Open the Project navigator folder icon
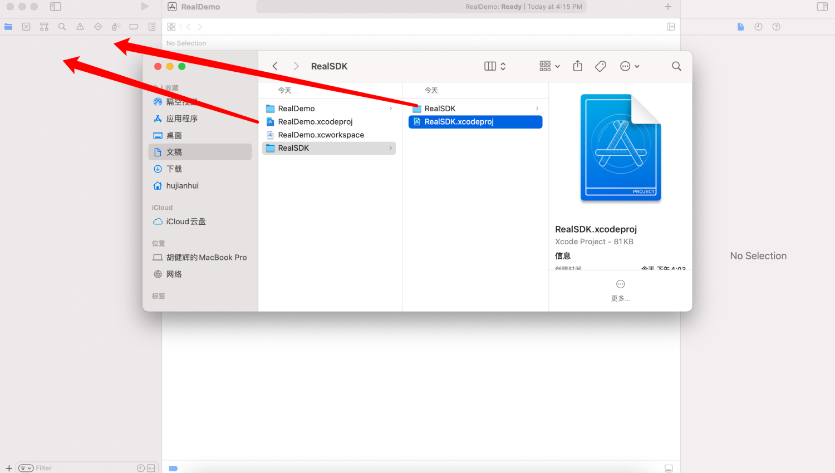Screen dimensions: 835x473 (x=8, y=27)
